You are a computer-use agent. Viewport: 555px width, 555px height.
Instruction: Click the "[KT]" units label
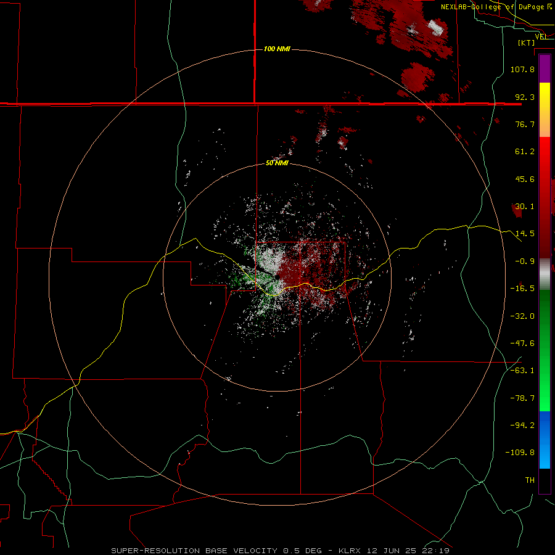pyautogui.click(x=527, y=43)
